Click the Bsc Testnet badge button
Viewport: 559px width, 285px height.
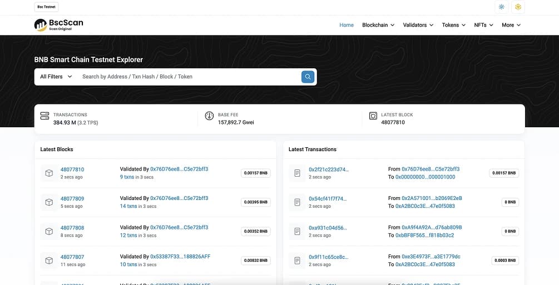click(46, 7)
